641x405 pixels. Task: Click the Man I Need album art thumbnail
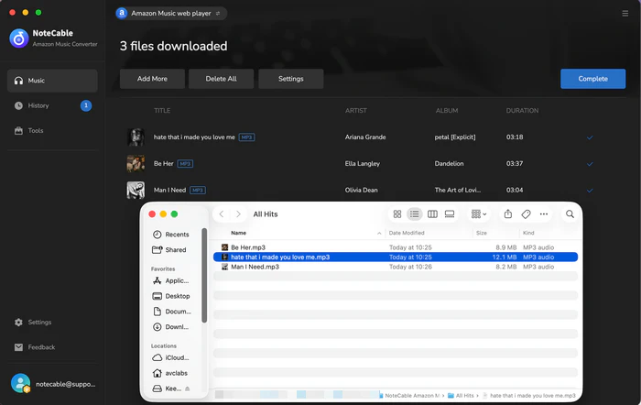point(136,191)
